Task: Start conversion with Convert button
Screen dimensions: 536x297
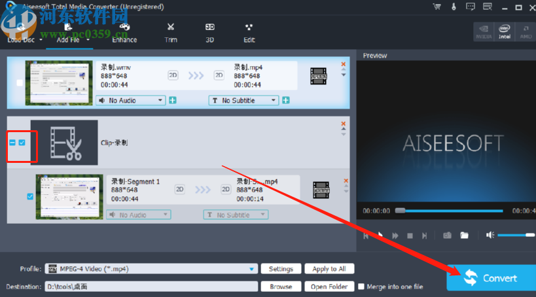Action: click(x=491, y=278)
